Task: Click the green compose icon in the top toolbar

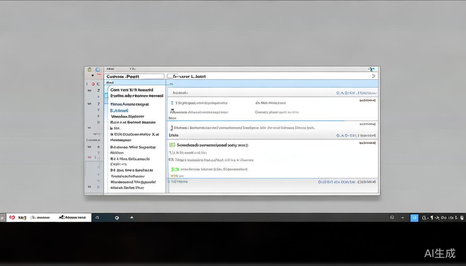Action: point(89,69)
